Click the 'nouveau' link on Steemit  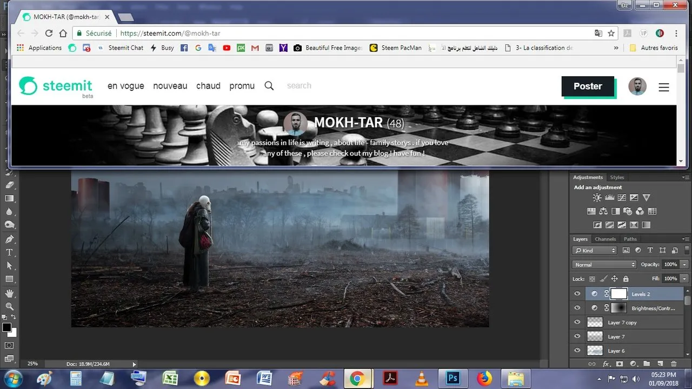pos(170,86)
